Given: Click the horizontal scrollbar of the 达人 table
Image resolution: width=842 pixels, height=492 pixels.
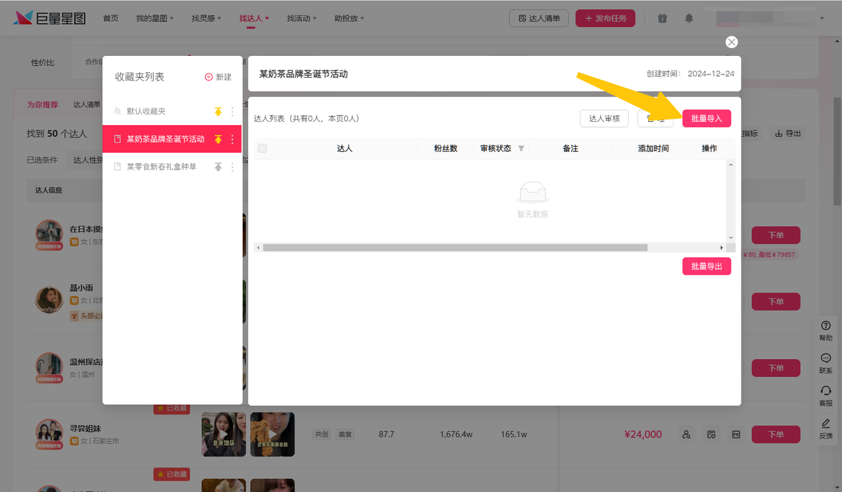Looking at the screenshot, I should point(455,248).
